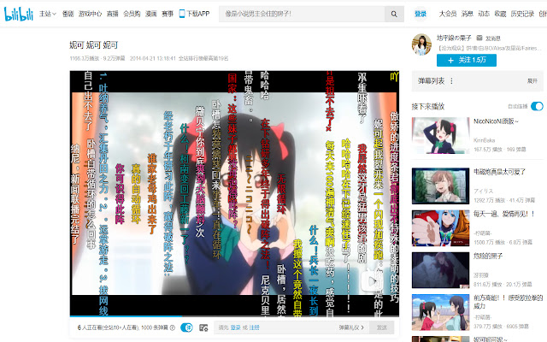The width and height of the screenshot is (547, 342).
Task: Open 漫画 in the top navigation
Action: (150, 14)
